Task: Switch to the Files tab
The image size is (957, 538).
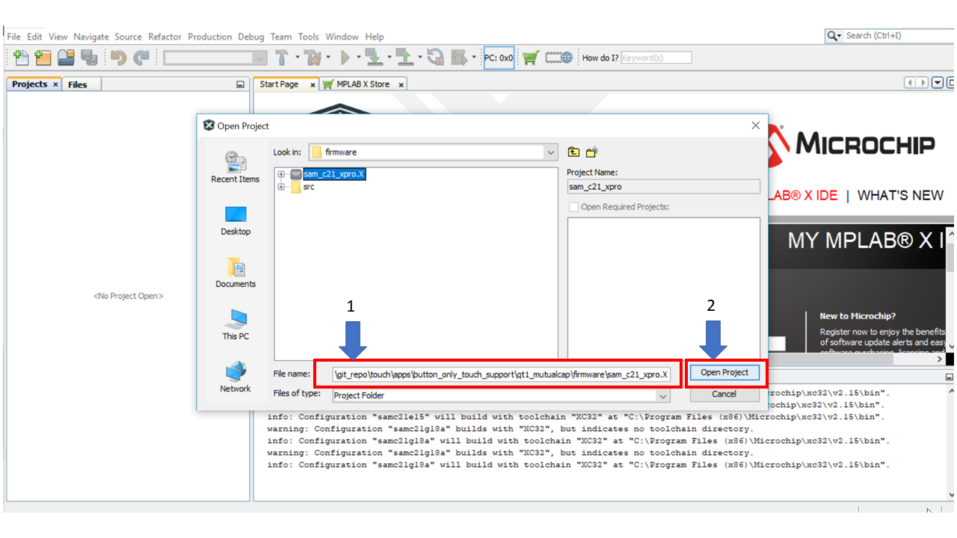Action: click(x=78, y=84)
